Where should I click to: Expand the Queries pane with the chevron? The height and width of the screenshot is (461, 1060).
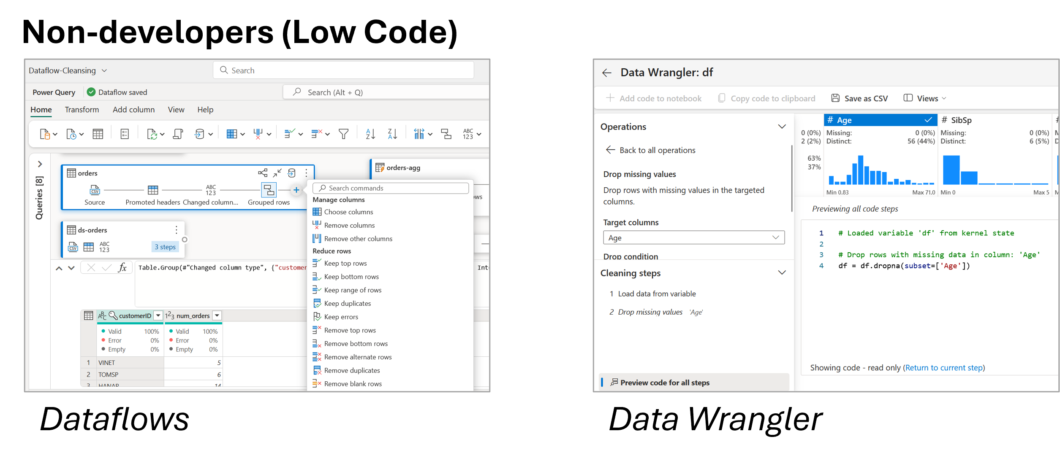click(40, 164)
